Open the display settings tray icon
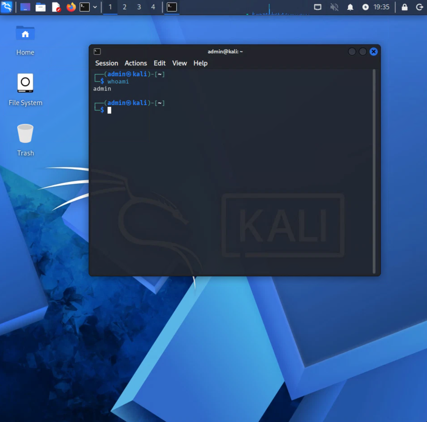 (x=318, y=7)
